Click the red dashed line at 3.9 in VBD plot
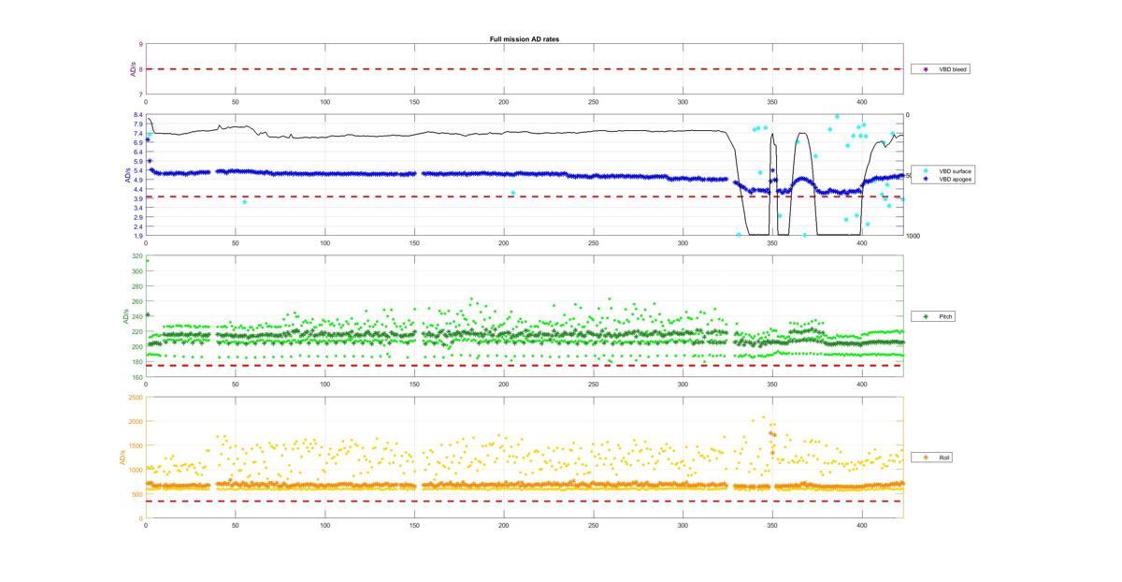 [524, 196]
